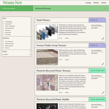Click Bio-Based tag on Foresso card

pyautogui.click(x=94, y=53)
